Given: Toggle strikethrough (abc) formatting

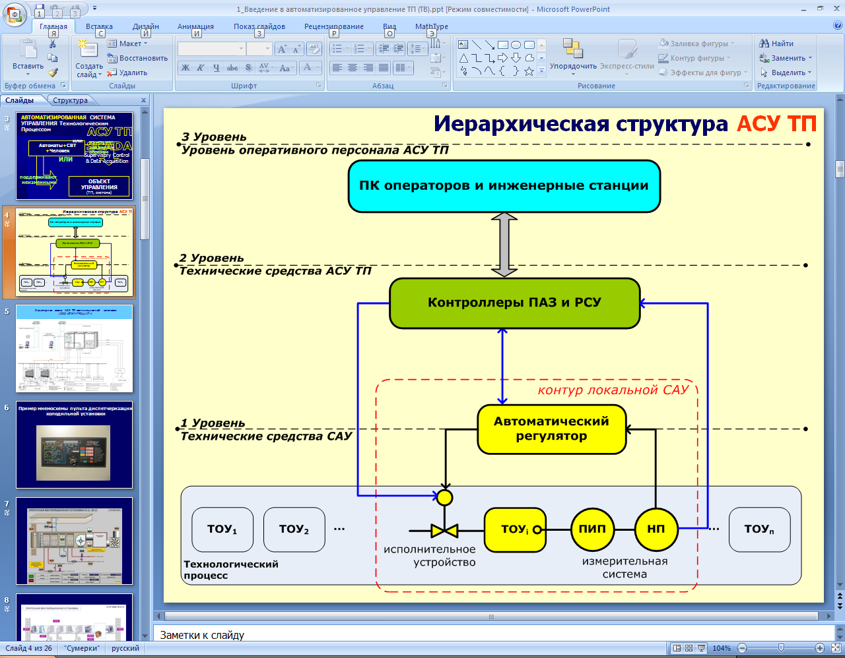Looking at the screenshot, I should [x=232, y=68].
